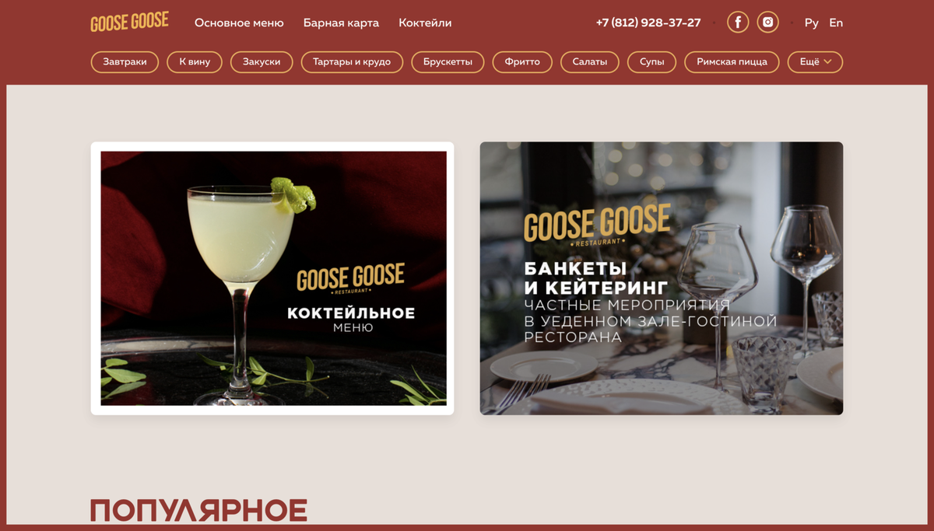Viewport: 934px width, 531px height.
Task: Open the Салаты category
Action: click(x=590, y=61)
